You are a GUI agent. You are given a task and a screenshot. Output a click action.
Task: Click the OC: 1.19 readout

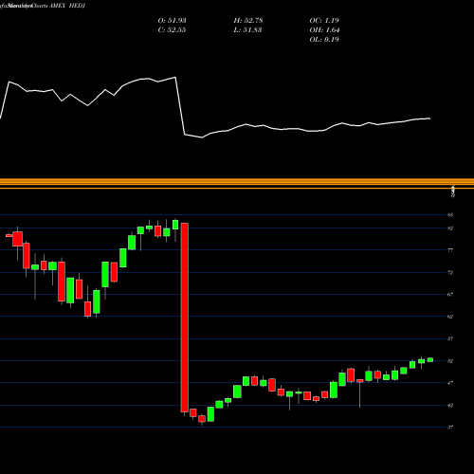324,21
